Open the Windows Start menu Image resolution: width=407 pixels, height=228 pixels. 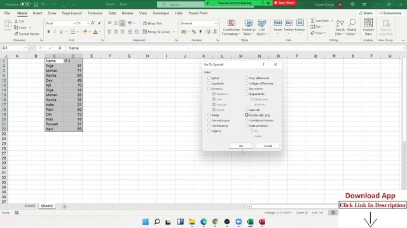pos(146,222)
